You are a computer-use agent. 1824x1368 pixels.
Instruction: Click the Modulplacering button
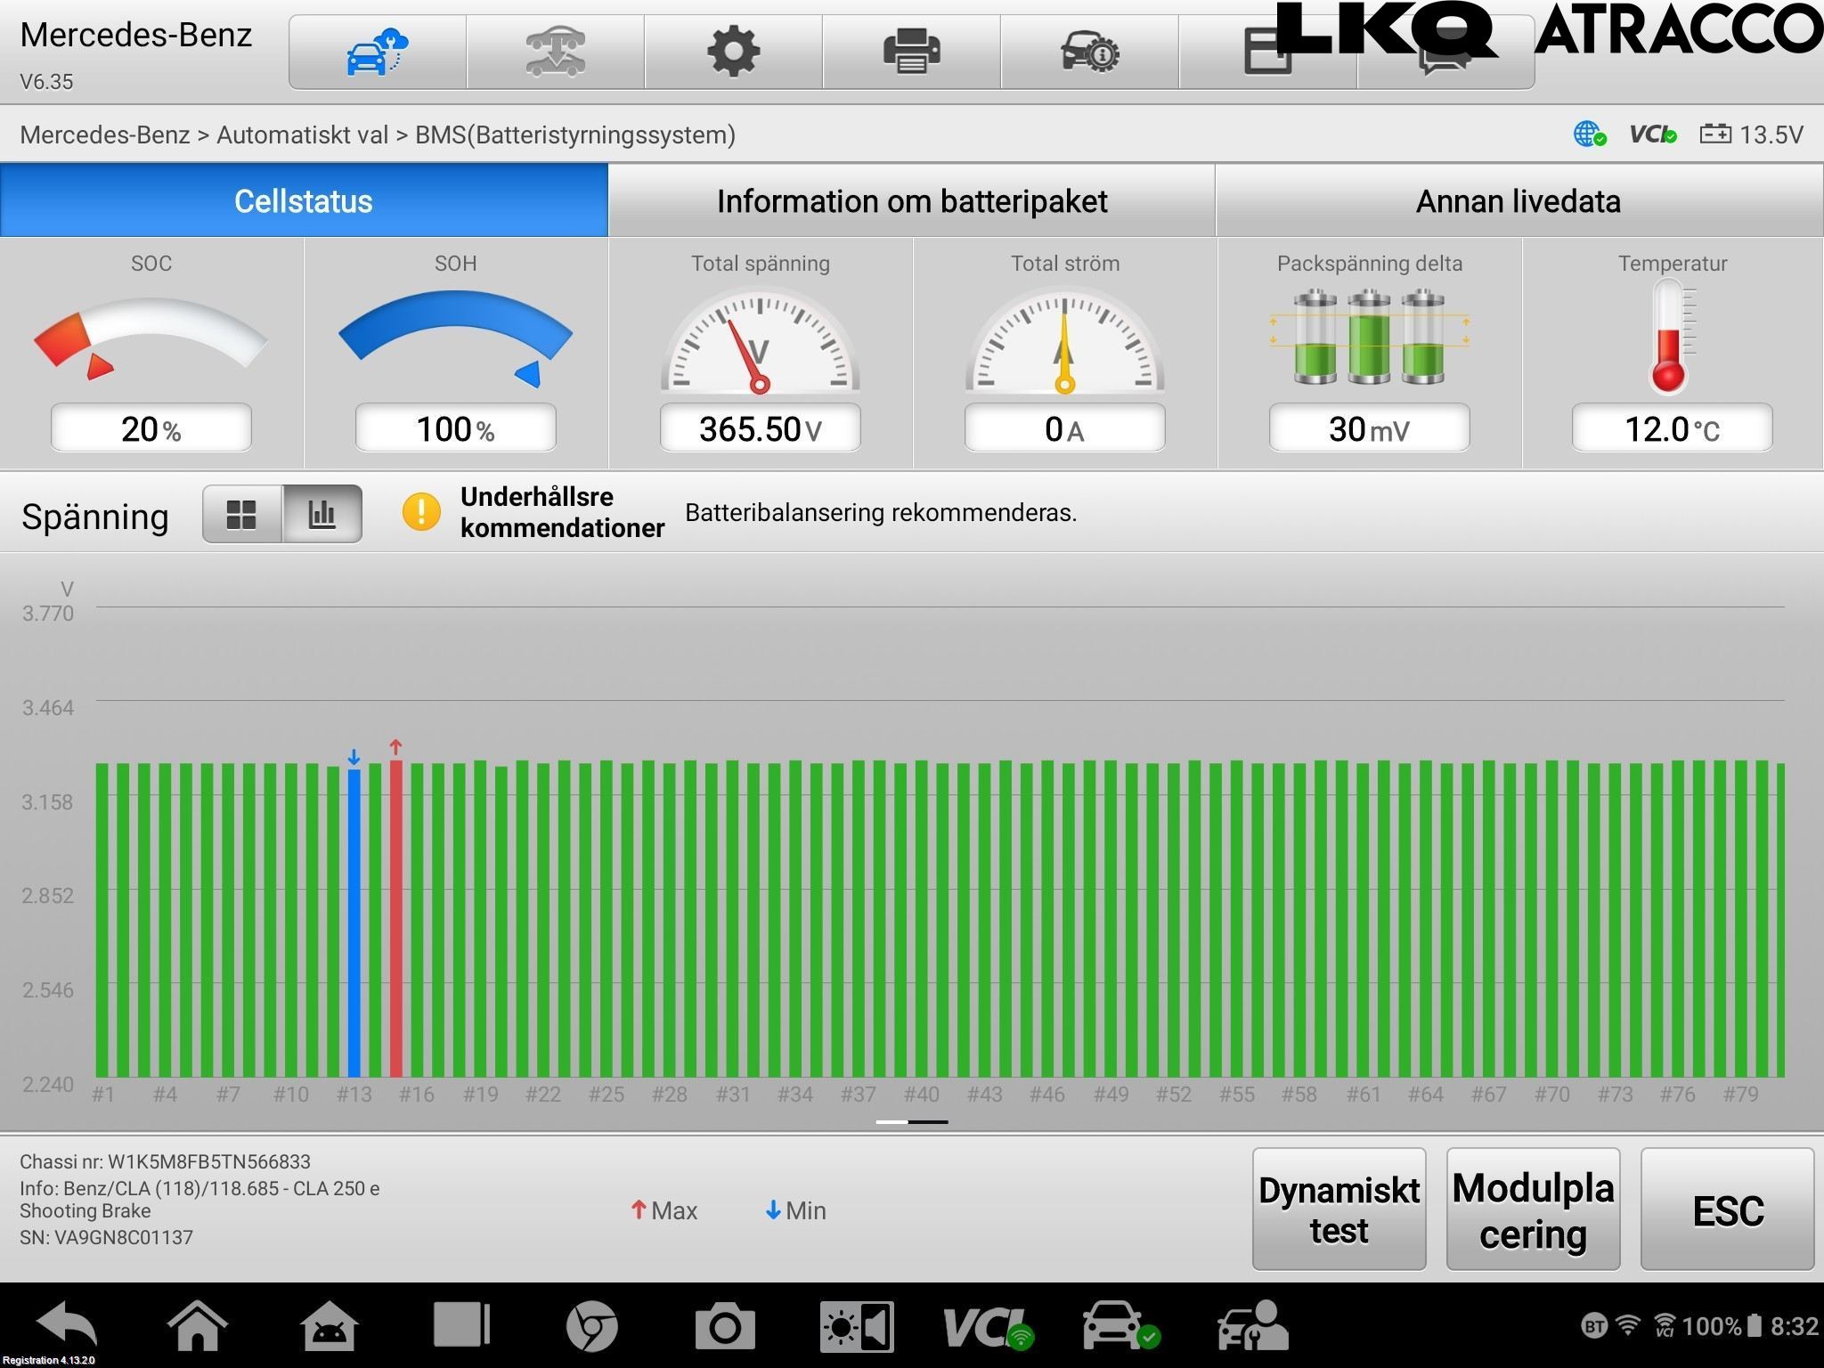[x=1533, y=1209]
